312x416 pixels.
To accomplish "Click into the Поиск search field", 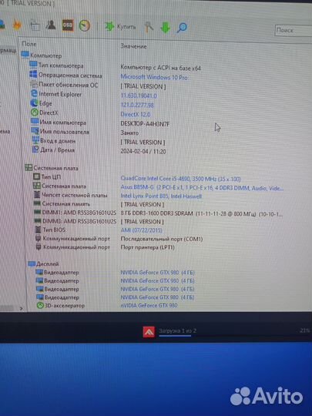I will coord(294,30).
